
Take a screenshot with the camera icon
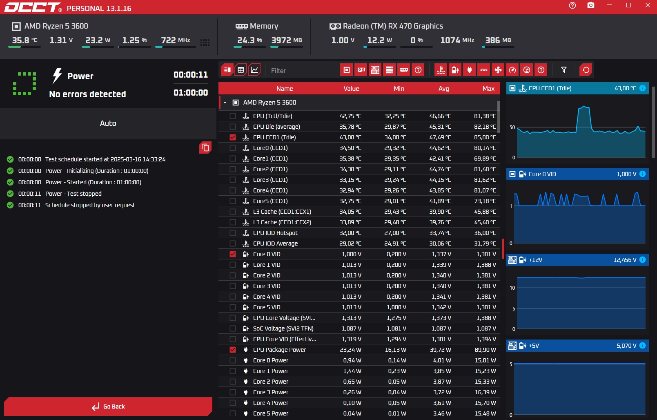click(x=591, y=5)
